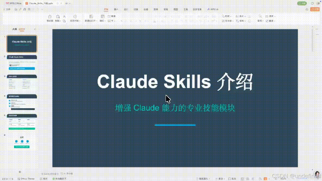This screenshot has height=181, width=322.
Task: Click the subtitle 增强 Claude 能力的专业技能模块
Action: [x=175, y=108]
